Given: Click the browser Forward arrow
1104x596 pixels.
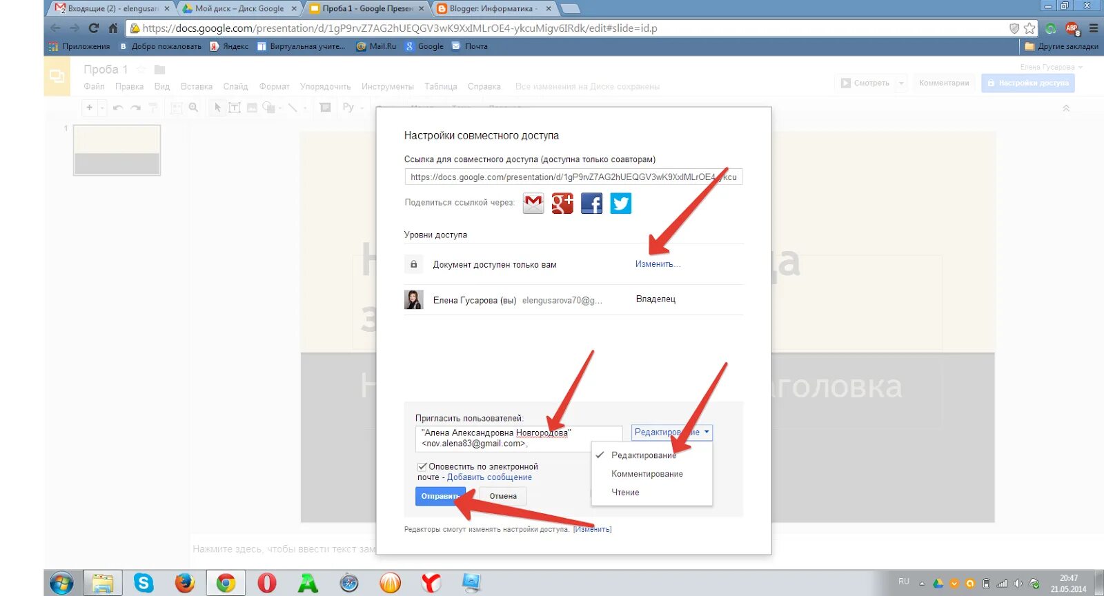Looking at the screenshot, I should (x=75, y=28).
